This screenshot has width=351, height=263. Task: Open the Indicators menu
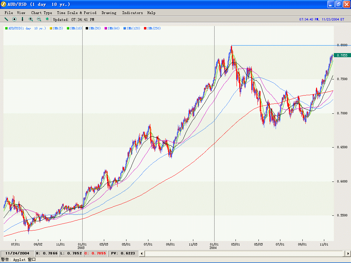pos(132,13)
